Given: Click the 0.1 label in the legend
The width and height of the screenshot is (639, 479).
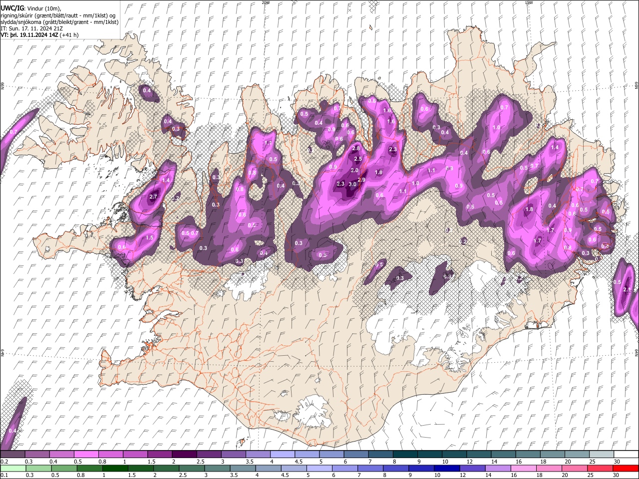Looking at the screenshot, I should [x=4, y=475].
